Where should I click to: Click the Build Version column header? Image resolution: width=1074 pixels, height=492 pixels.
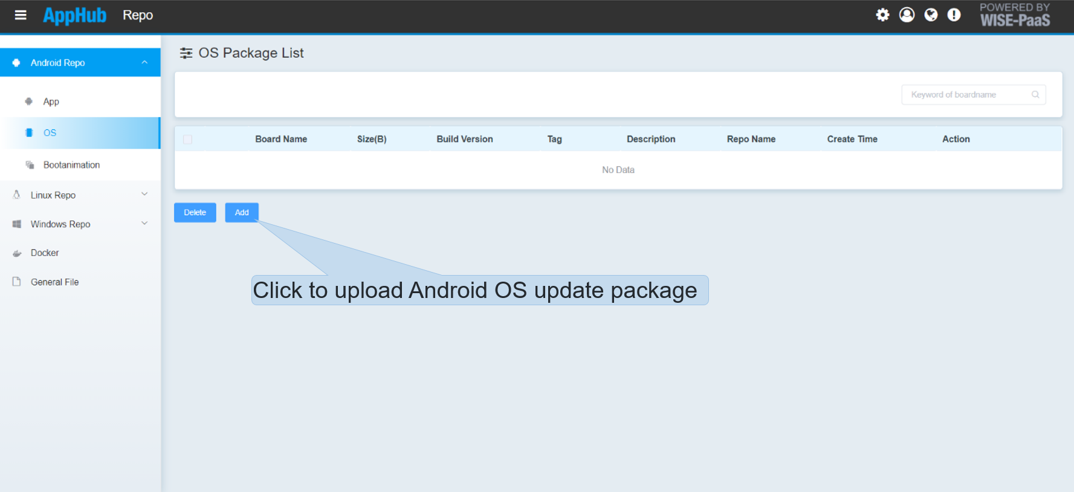[465, 140]
